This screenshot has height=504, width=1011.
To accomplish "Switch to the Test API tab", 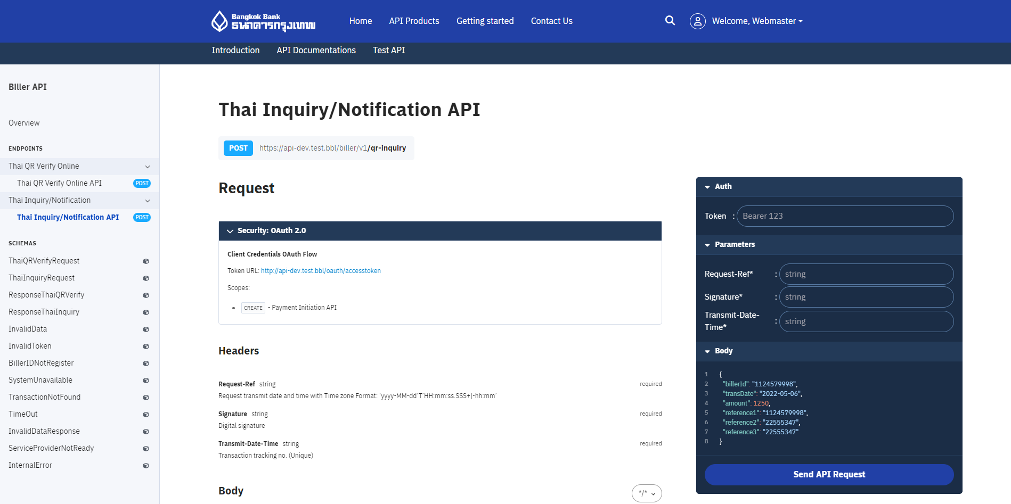I will tap(389, 50).
